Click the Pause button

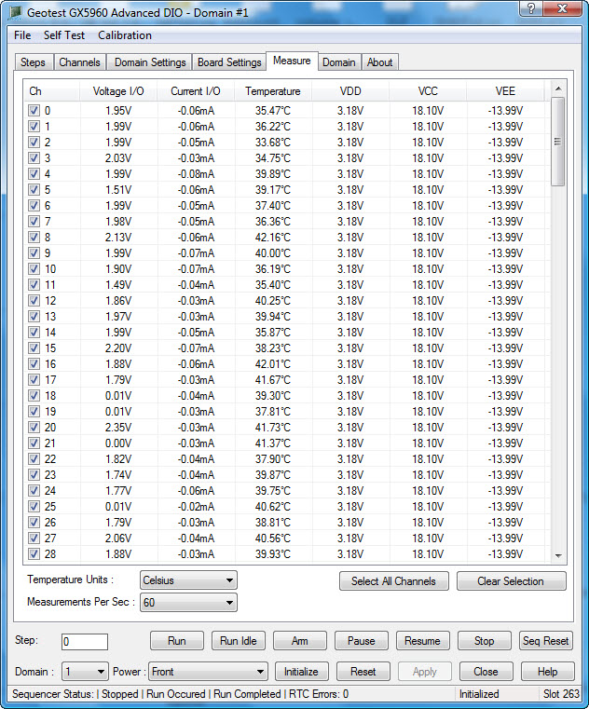coord(362,641)
